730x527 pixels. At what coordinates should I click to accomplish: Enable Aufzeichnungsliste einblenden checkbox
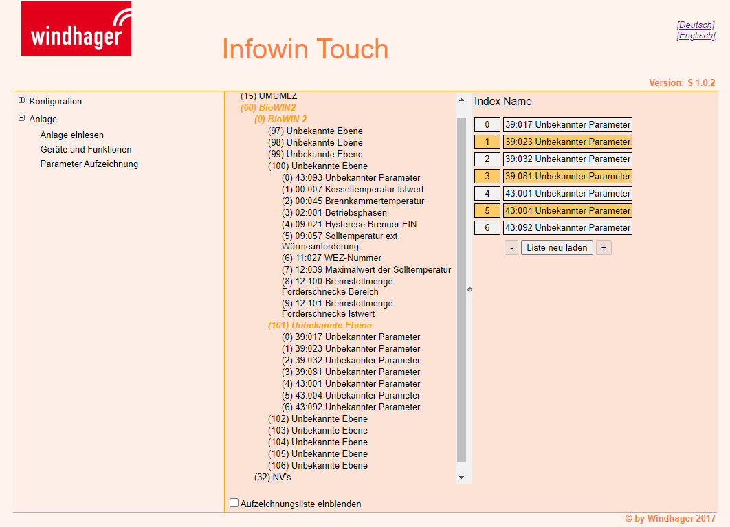(234, 503)
